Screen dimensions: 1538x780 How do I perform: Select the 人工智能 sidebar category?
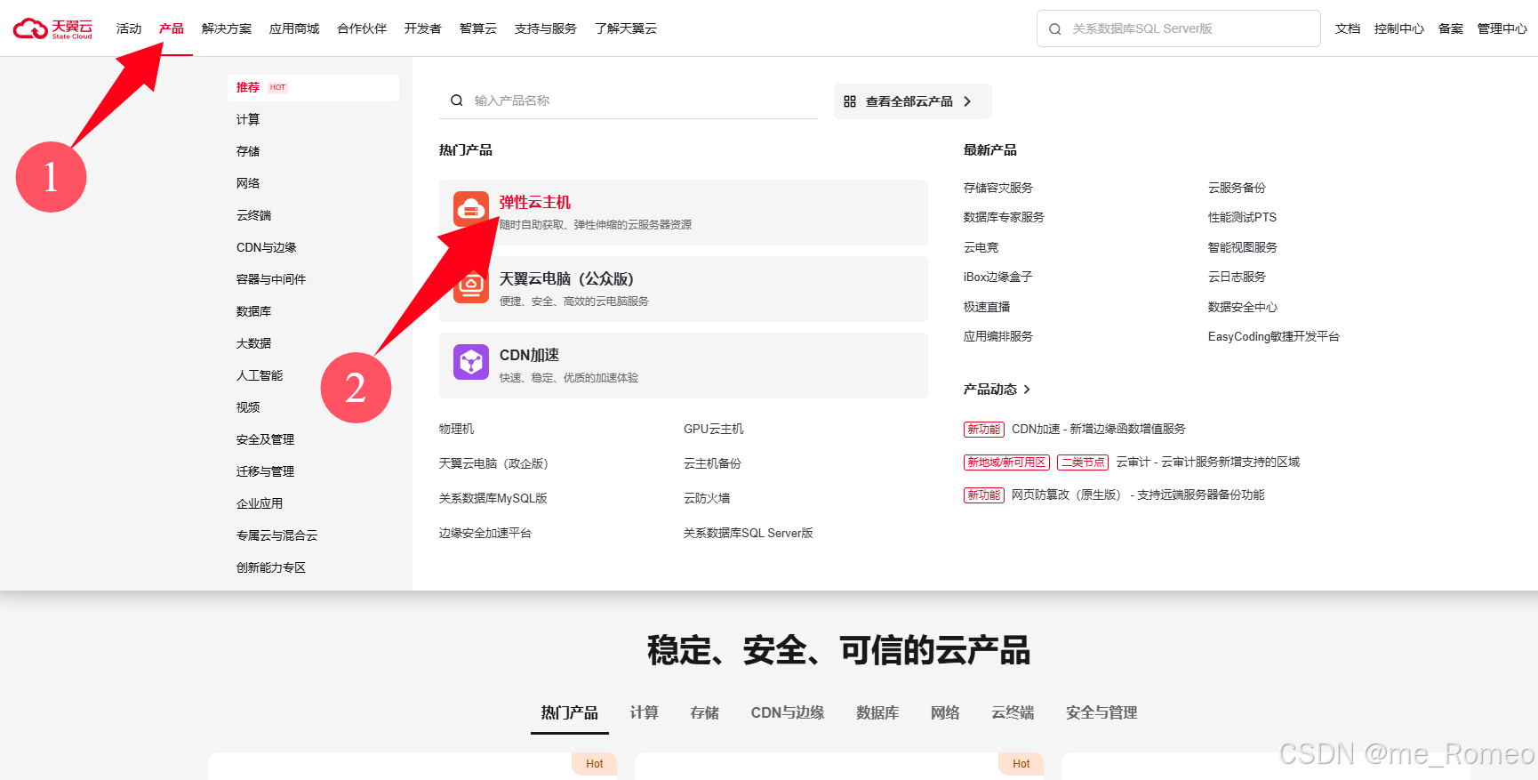(x=260, y=375)
